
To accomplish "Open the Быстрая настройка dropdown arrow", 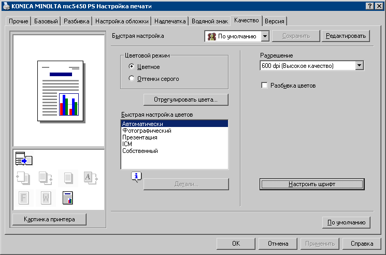I will click(265, 36).
